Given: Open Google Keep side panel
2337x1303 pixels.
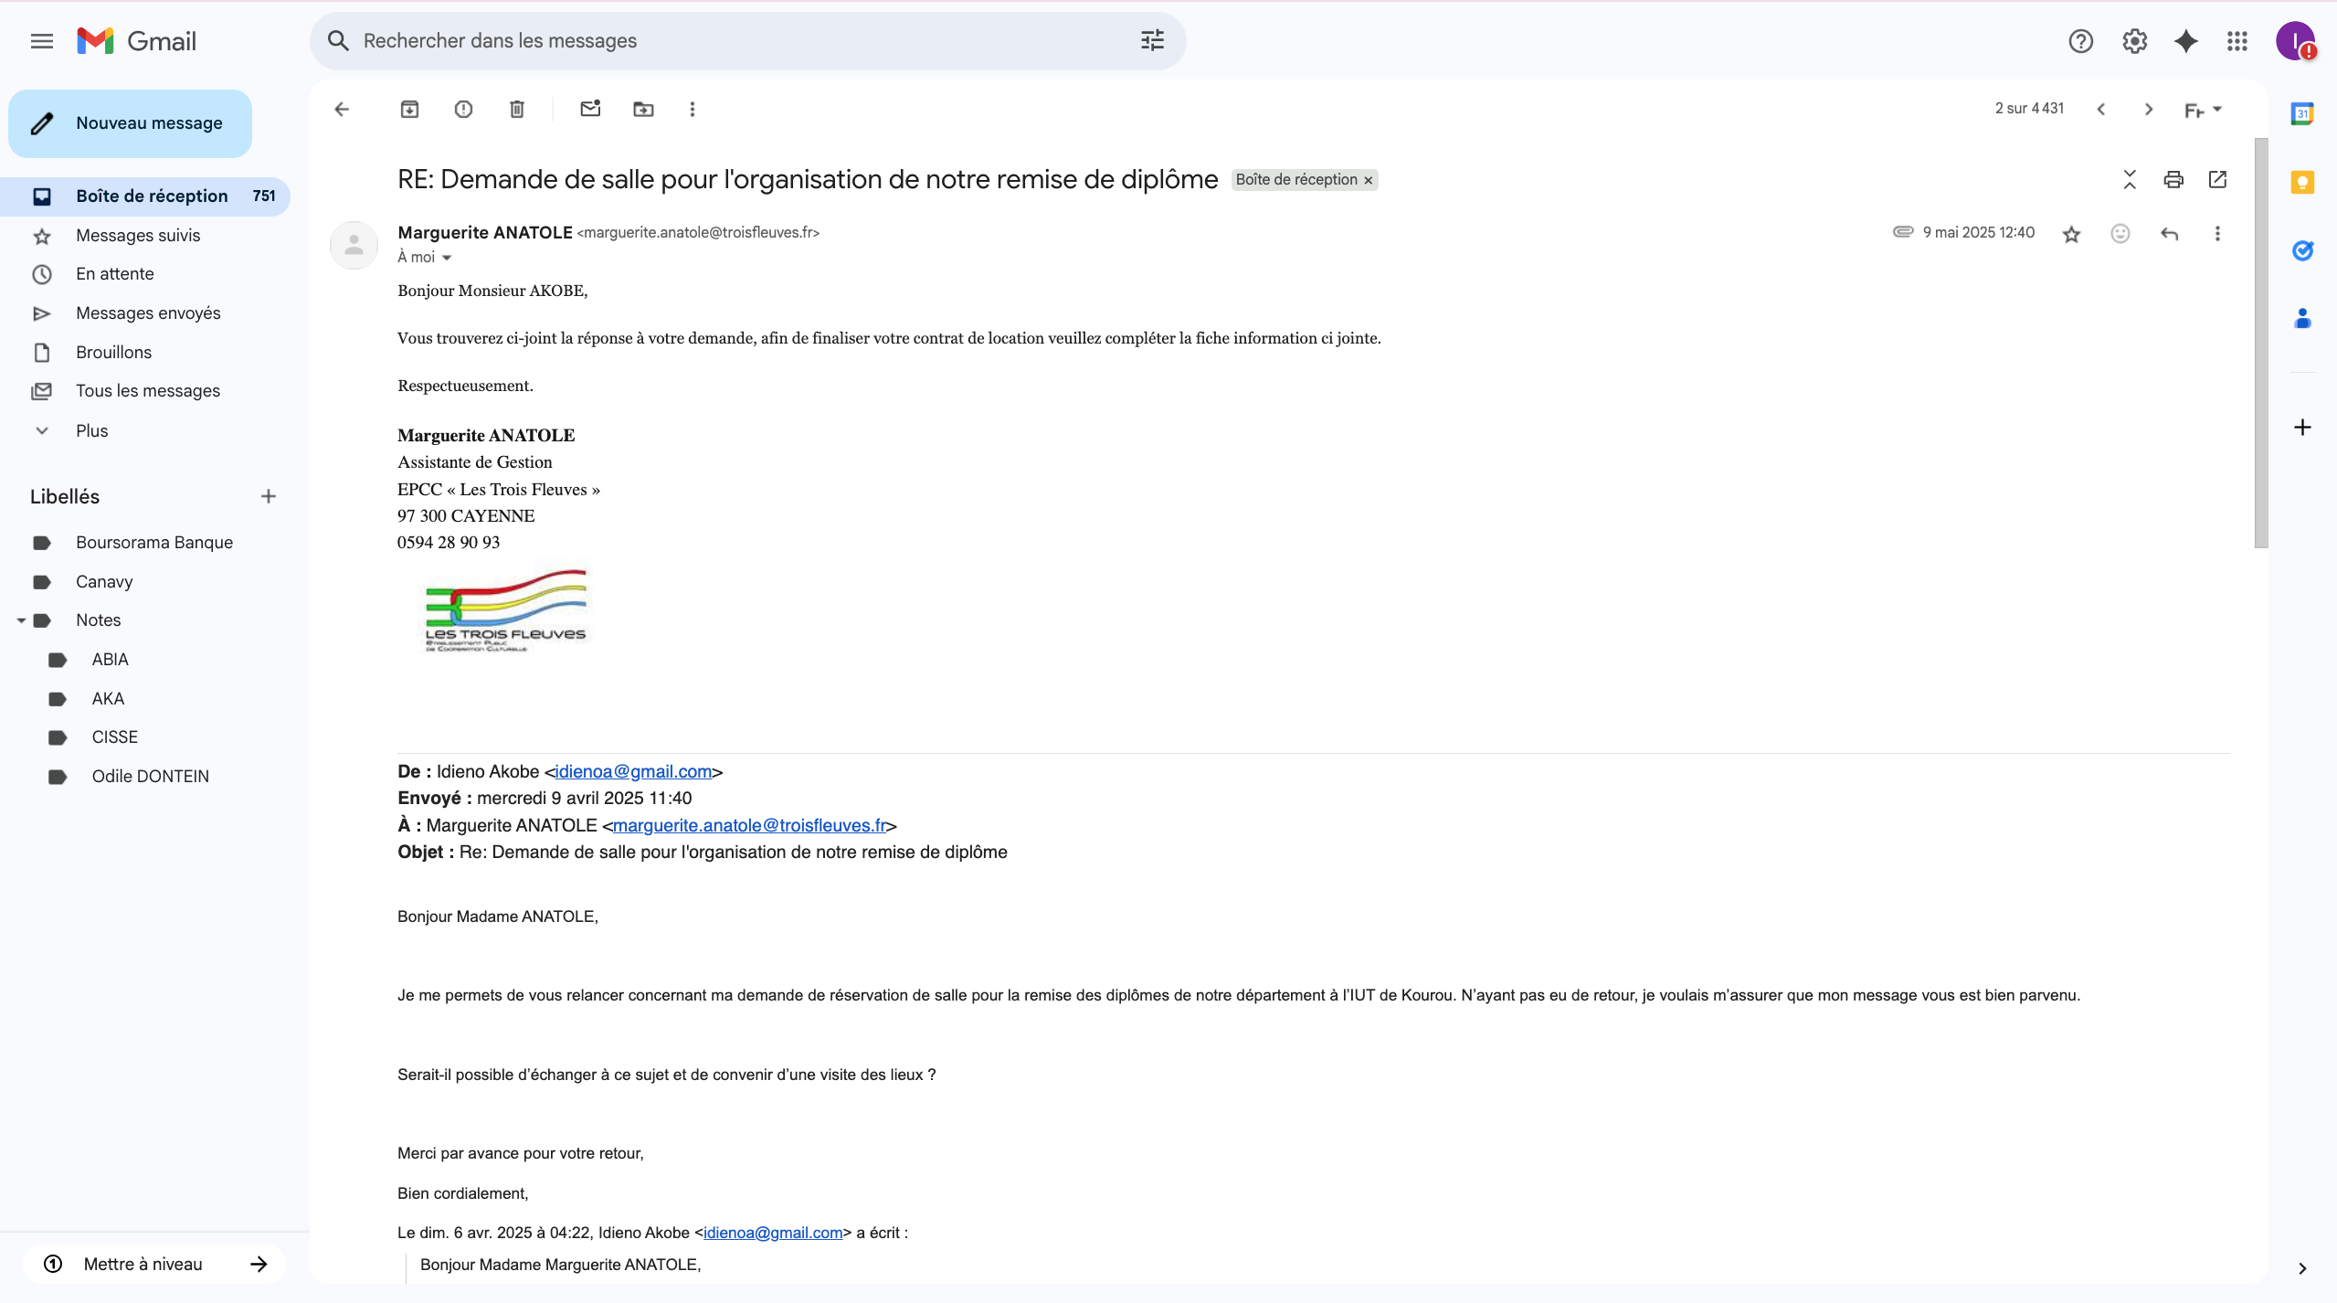Looking at the screenshot, I should click(x=2301, y=182).
